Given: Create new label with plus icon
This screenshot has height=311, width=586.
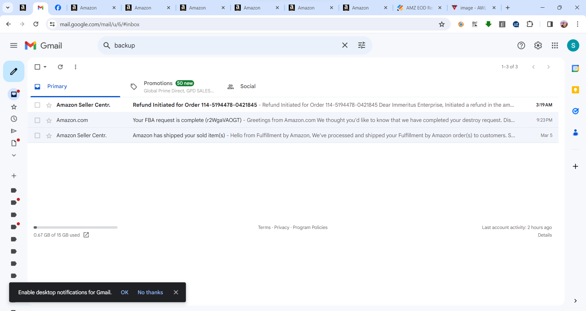Looking at the screenshot, I should point(14,176).
